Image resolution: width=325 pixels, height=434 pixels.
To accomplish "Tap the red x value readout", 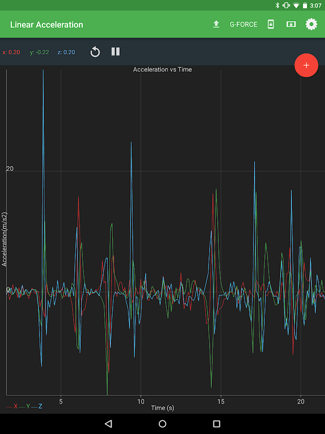I will (x=11, y=52).
